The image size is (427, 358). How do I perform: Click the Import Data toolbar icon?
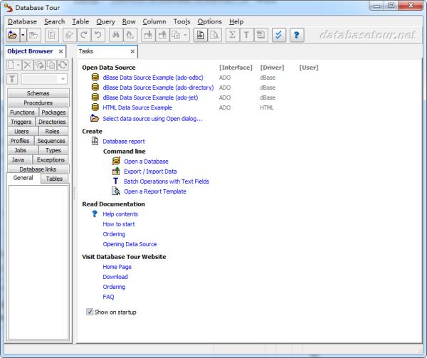click(x=149, y=35)
